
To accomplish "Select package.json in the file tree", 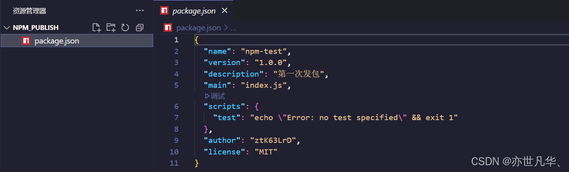I will coord(77,41).
